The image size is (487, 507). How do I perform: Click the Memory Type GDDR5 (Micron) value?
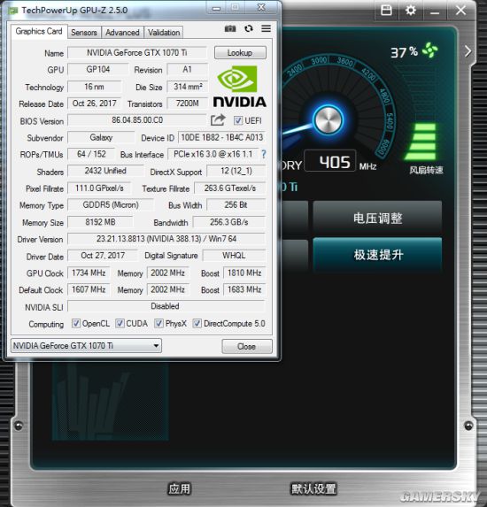click(111, 205)
